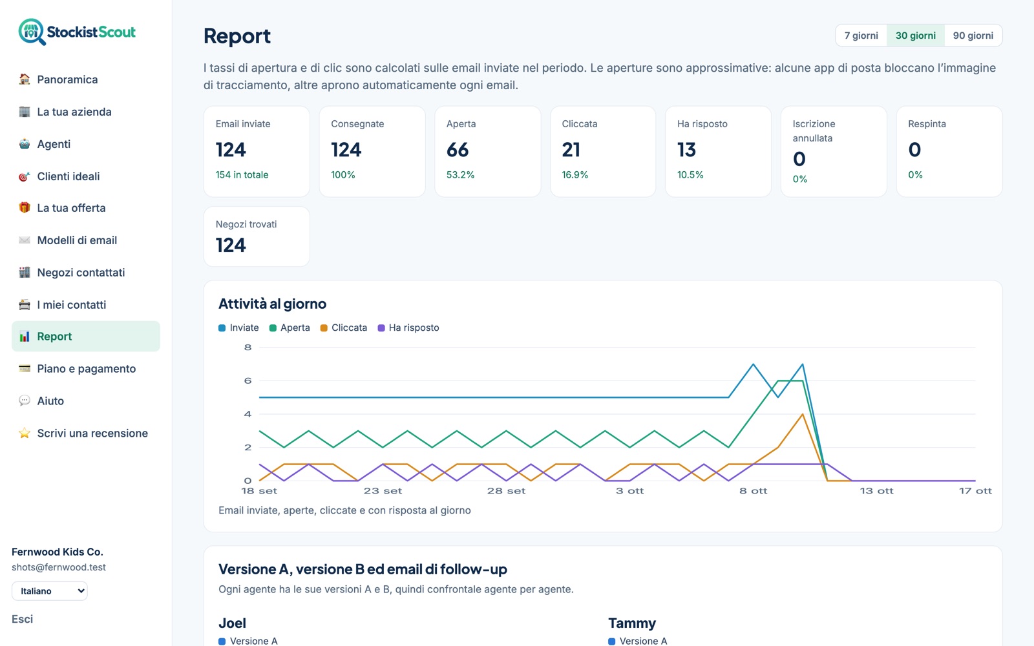1034x646 pixels.
Task: Click the robot icon beside Agenti
Action: tap(25, 144)
